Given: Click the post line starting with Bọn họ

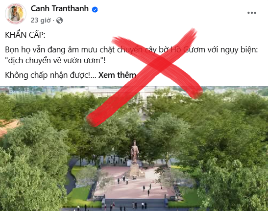Looking at the screenshot, I should tap(131, 50).
